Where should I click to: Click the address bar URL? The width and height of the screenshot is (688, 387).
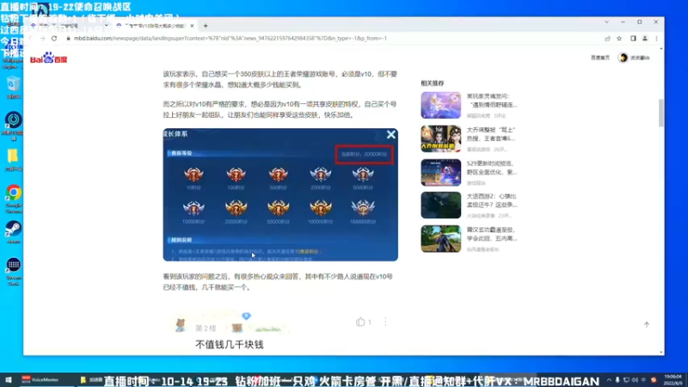click(x=230, y=38)
